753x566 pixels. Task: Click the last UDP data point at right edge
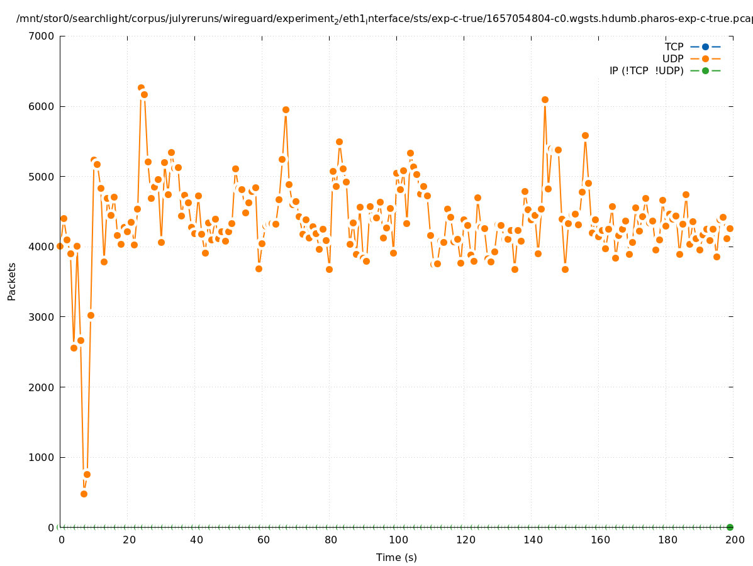click(730, 228)
